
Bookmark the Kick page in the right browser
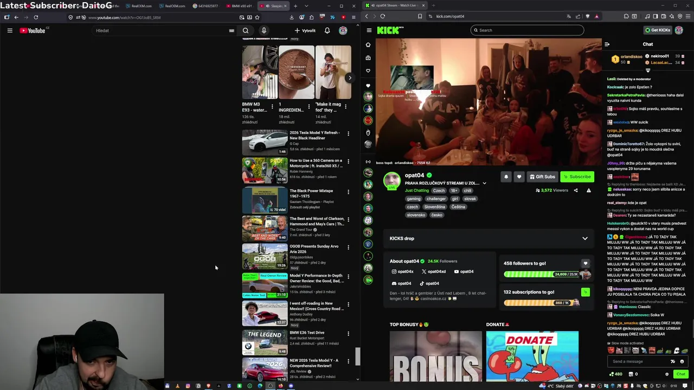tap(420, 16)
